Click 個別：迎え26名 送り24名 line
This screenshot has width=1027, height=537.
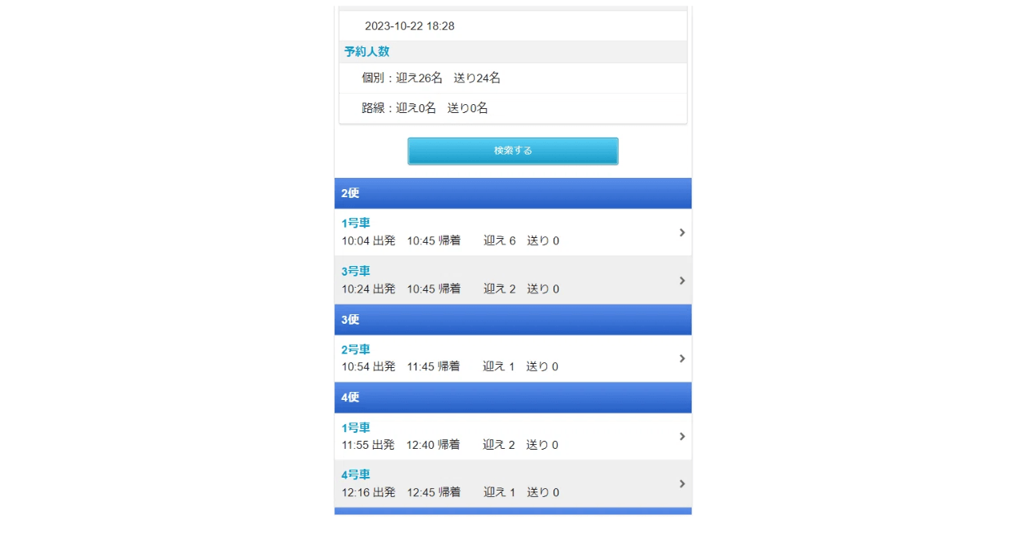[x=431, y=79]
